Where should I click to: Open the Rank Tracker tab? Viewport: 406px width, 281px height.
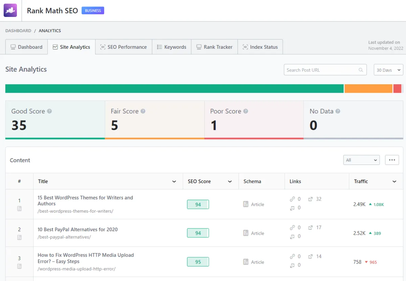pyautogui.click(x=215, y=47)
